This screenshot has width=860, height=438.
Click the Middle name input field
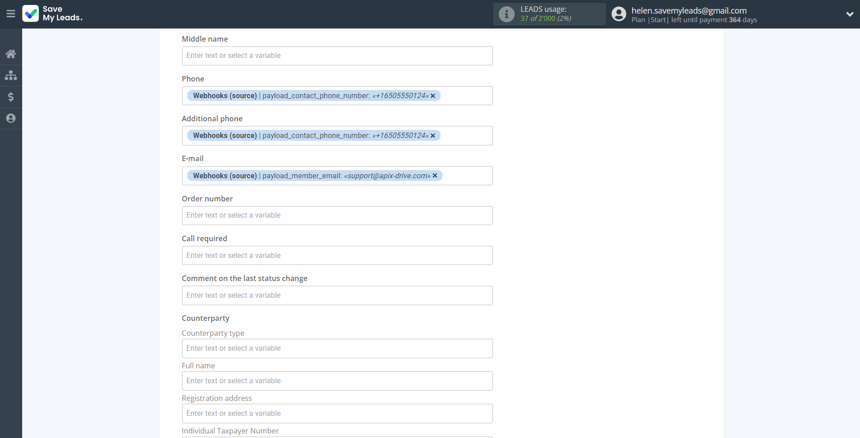(337, 56)
